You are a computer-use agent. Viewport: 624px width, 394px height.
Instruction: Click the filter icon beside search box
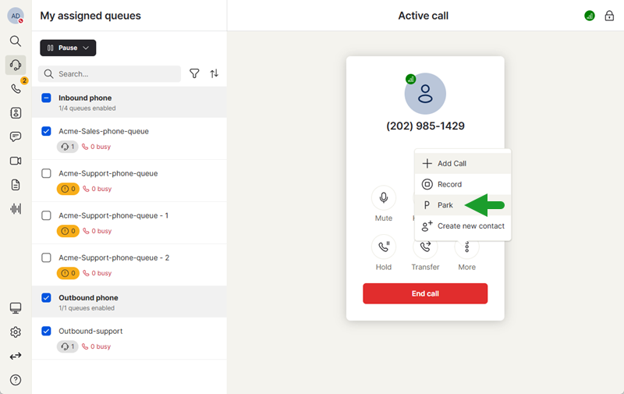[x=194, y=73]
